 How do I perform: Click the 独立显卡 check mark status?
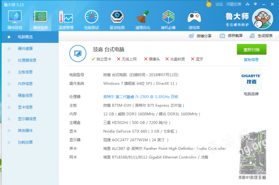pyautogui.click(x=101, y=59)
